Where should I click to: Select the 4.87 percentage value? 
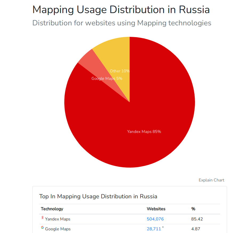(x=196, y=229)
